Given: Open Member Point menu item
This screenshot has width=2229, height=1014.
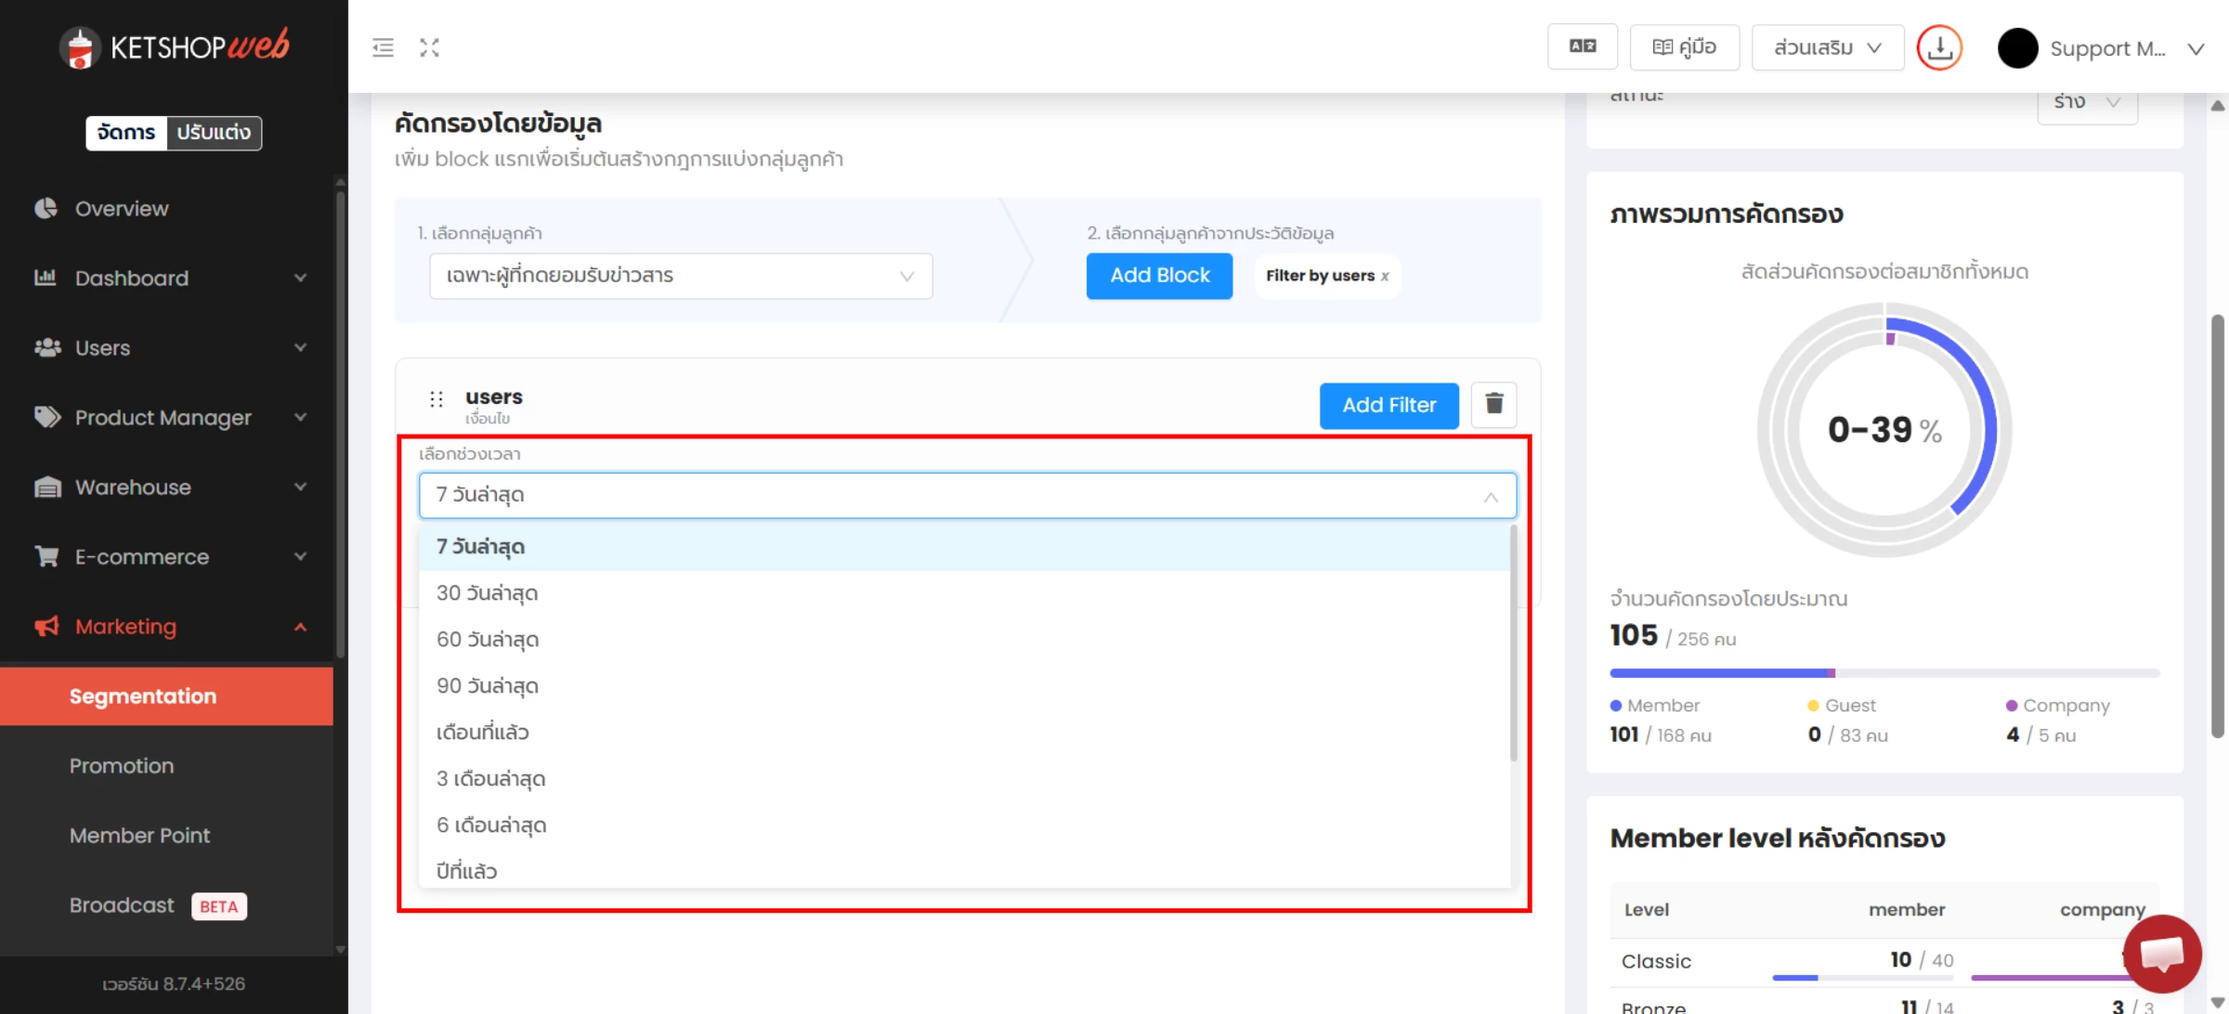Looking at the screenshot, I should pyautogui.click(x=139, y=836).
